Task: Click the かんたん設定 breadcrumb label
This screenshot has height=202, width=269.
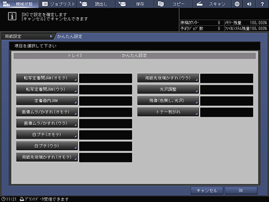Action: click(70, 36)
